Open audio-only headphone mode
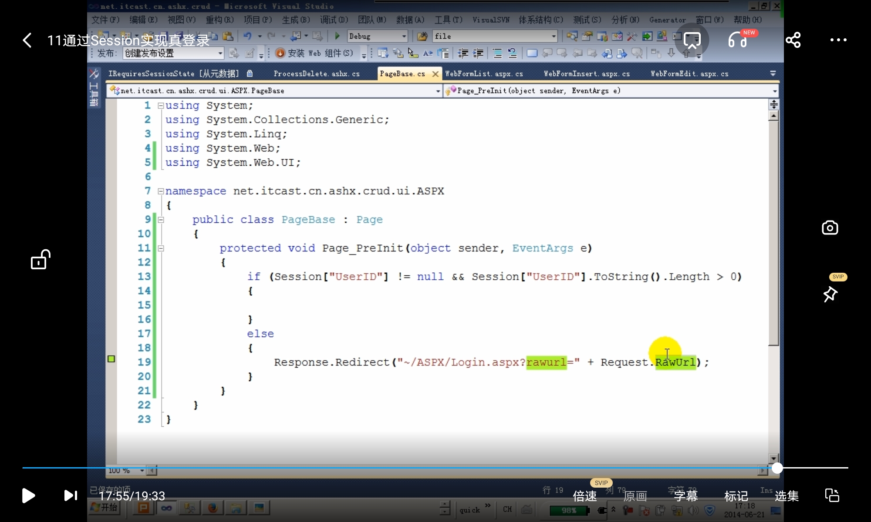Image resolution: width=871 pixels, height=522 pixels. tap(737, 40)
